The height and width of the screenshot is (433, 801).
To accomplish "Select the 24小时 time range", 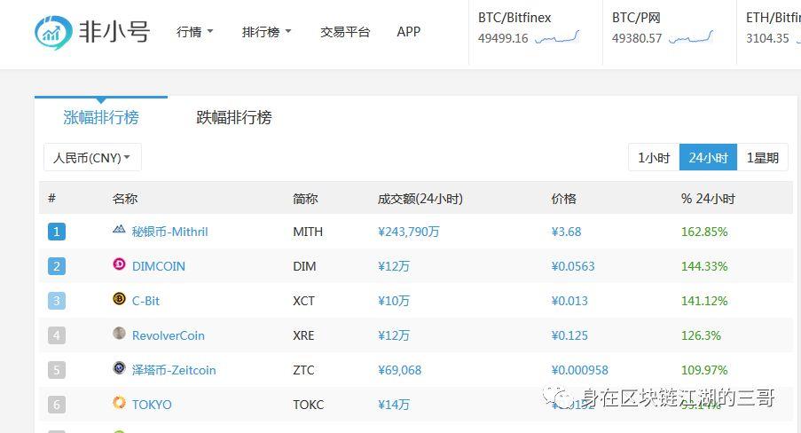I will [x=708, y=157].
